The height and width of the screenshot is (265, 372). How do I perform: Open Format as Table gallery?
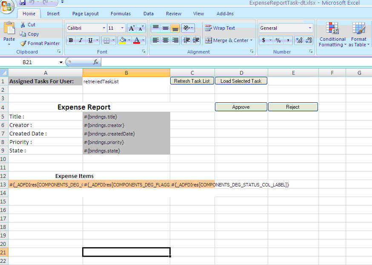(359, 34)
